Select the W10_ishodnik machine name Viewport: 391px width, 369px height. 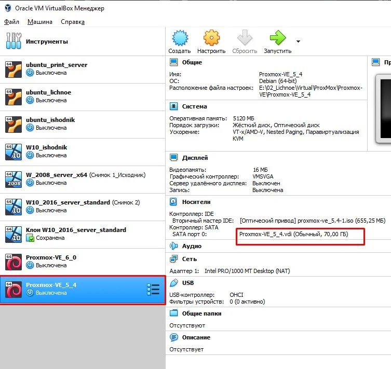pyautogui.click(x=47, y=147)
